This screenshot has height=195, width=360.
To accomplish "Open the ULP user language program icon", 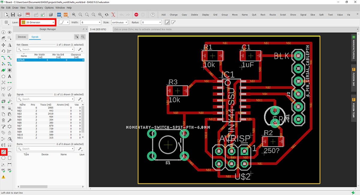I will tap(65, 14).
